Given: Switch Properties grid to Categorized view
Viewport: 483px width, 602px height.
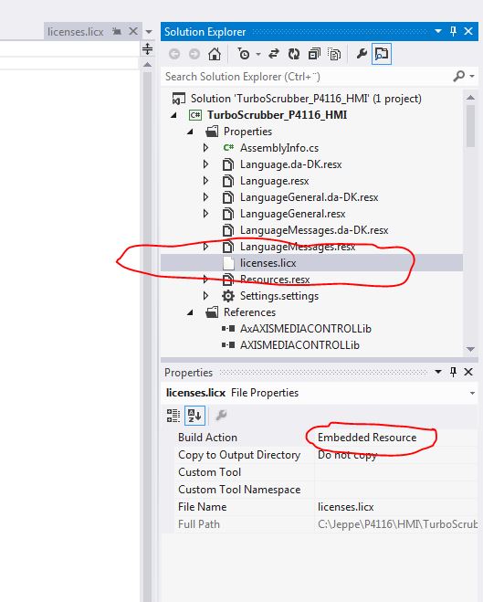Looking at the screenshot, I should (173, 416).
